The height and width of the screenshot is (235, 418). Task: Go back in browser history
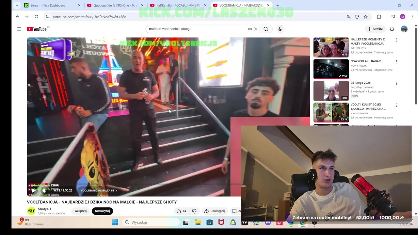pyautogui.click(x=17, y=17)
